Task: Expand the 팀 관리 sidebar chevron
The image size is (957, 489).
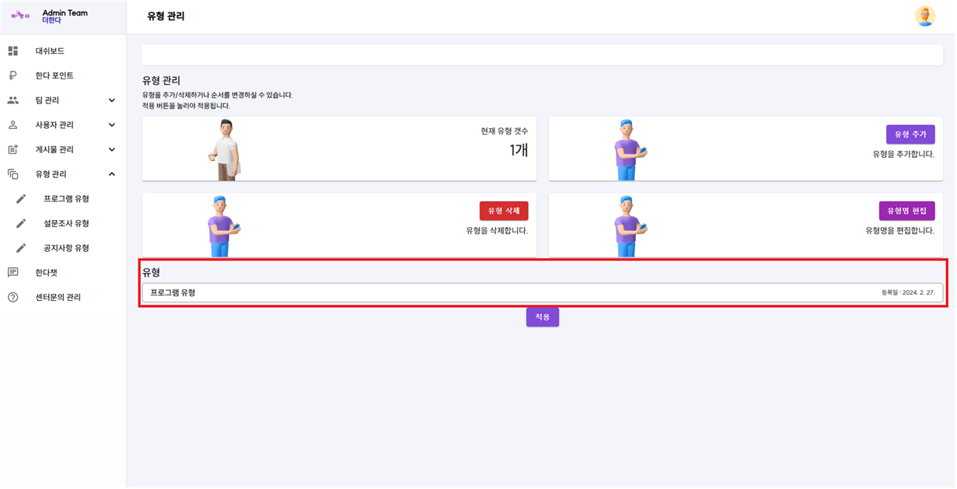Action: pos(111,100)
